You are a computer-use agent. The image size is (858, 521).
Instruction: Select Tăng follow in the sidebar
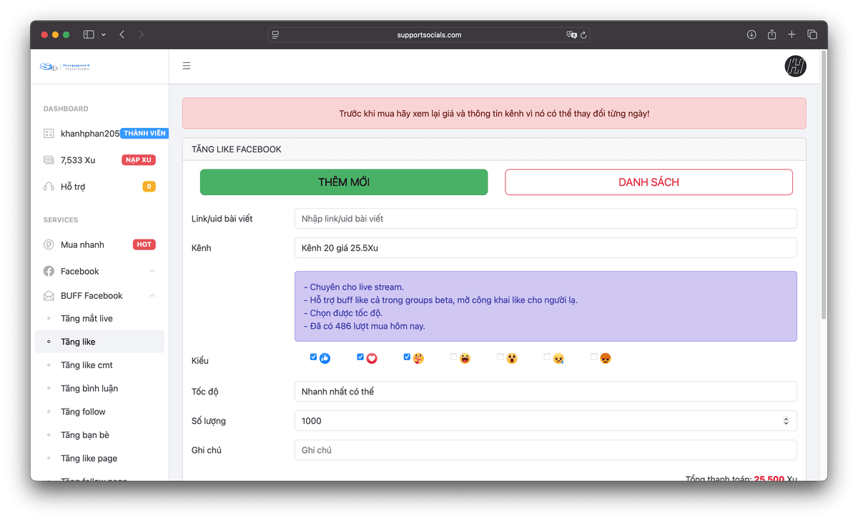pos(83,412)
